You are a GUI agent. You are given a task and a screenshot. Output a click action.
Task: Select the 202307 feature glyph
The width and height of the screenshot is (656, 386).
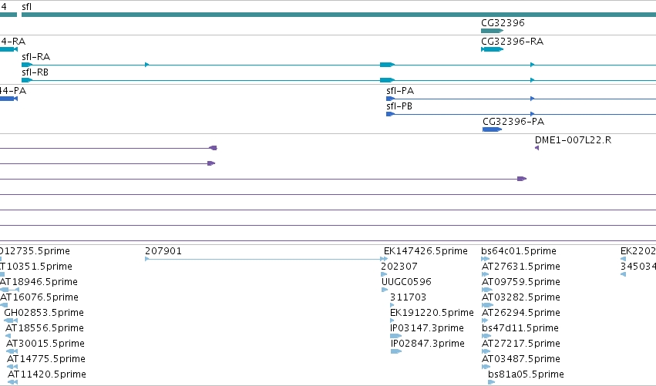[384, 274]
